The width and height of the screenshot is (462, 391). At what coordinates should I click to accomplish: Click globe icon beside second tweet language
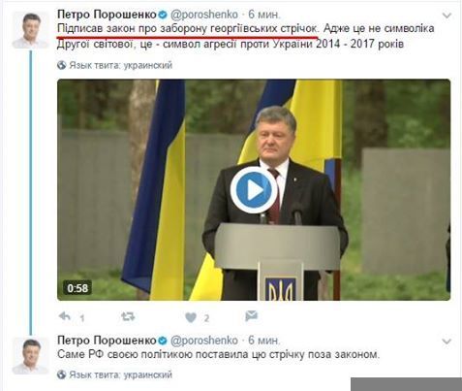coord(61,375)
